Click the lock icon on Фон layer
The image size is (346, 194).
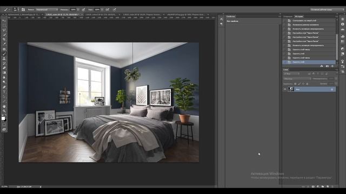click(x=332, y=89)
